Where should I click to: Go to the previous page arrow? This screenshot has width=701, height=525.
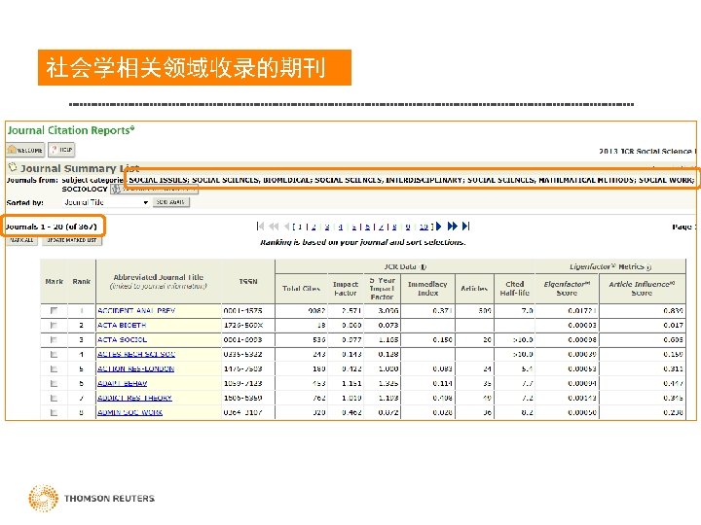click(x=286, y=227)
